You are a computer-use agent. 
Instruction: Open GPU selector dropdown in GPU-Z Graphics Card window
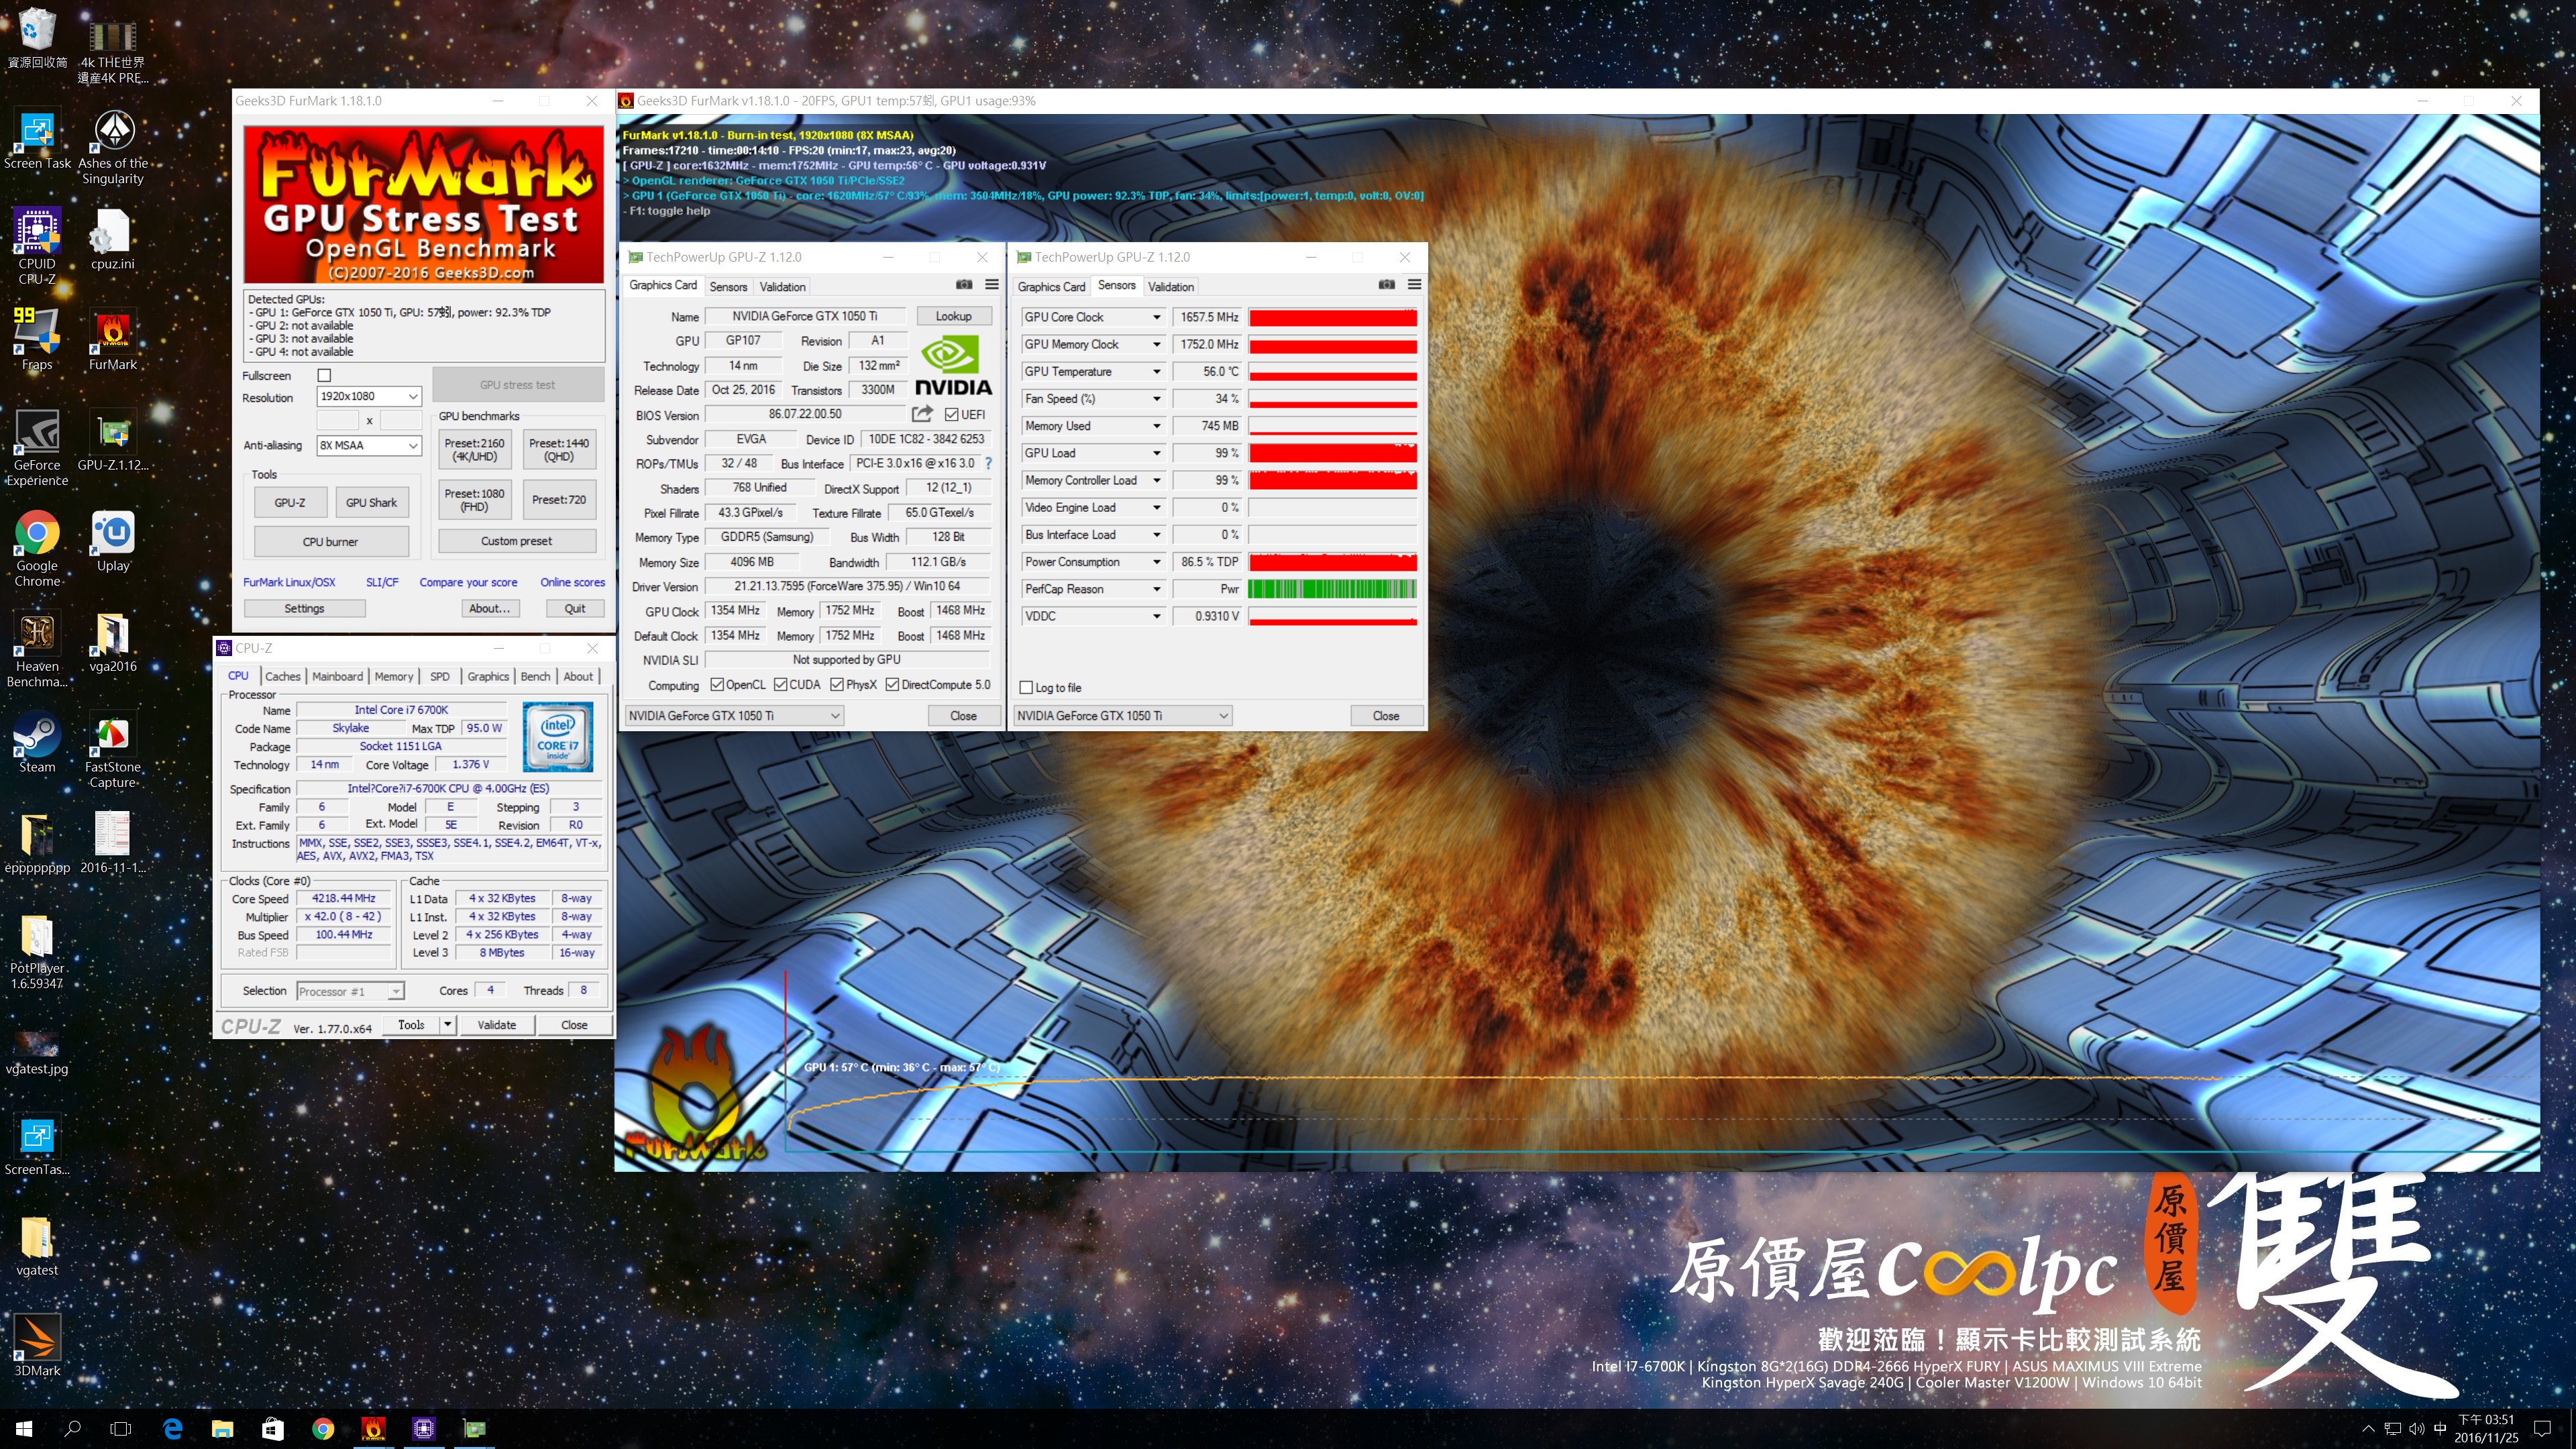[734, 716]
